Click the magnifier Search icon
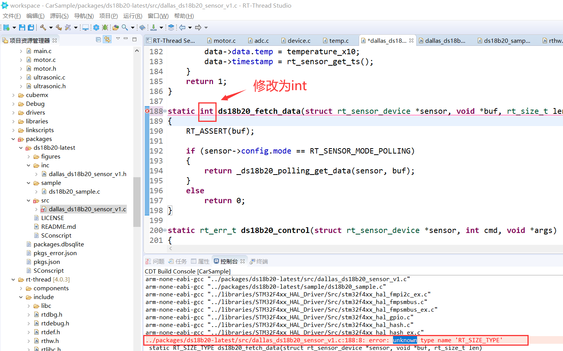Viewport: 563px width, 351px height. click(125, 27)
